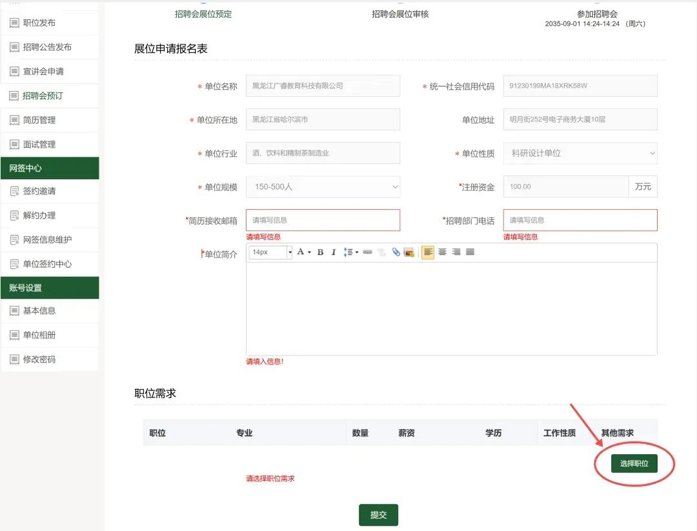Click the insert hyperlink icon
This screenshot has height=531, width=697.
[x=367, y=252]
